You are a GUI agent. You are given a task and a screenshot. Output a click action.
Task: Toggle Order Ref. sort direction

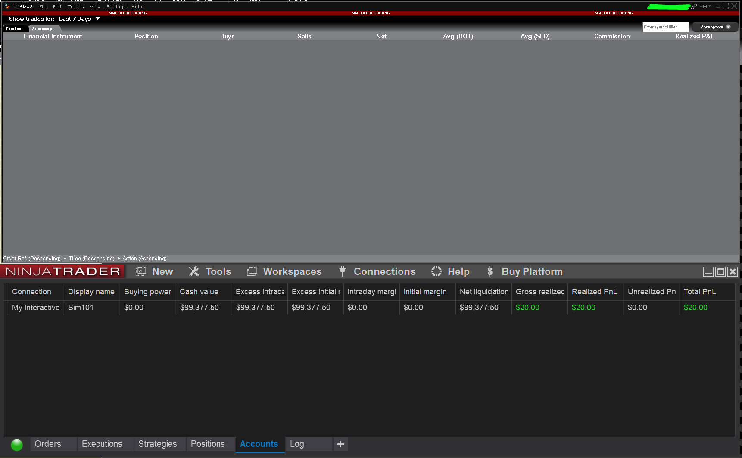[x=31, y=259]
